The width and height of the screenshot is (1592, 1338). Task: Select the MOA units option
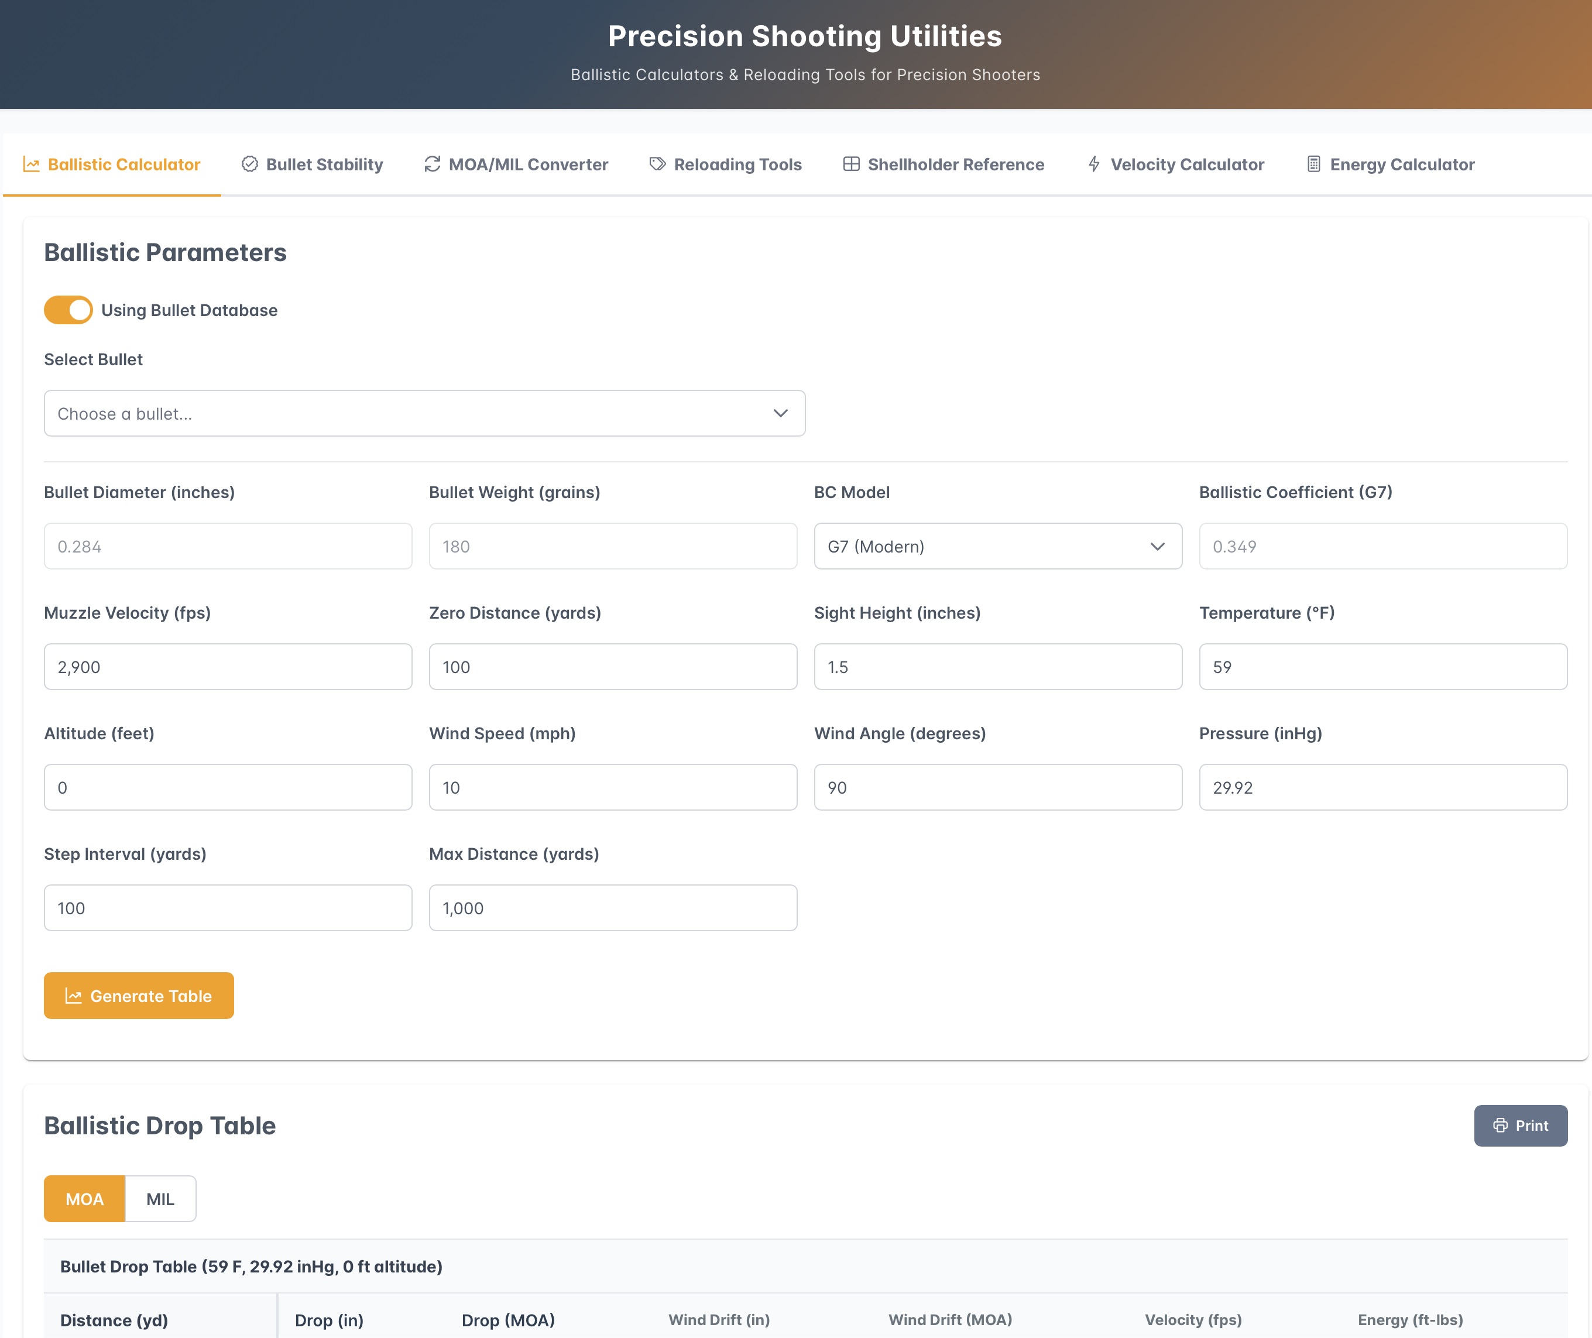click(x=84, y=1199)
